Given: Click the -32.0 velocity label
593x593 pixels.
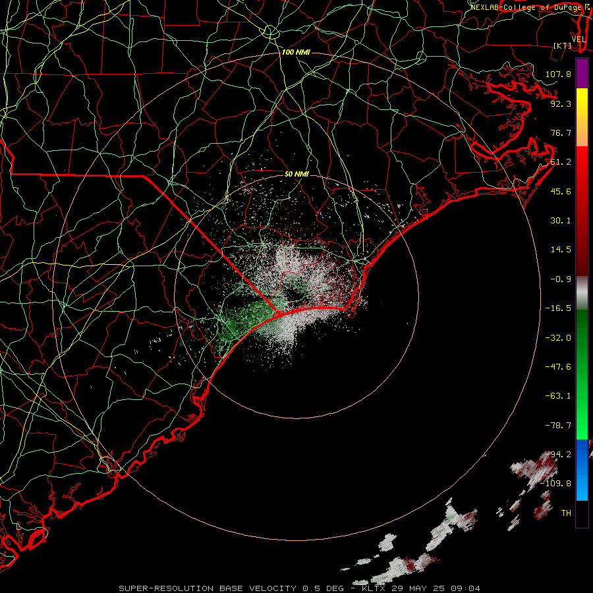Looking at the screenshot, I should coord(558,338).
